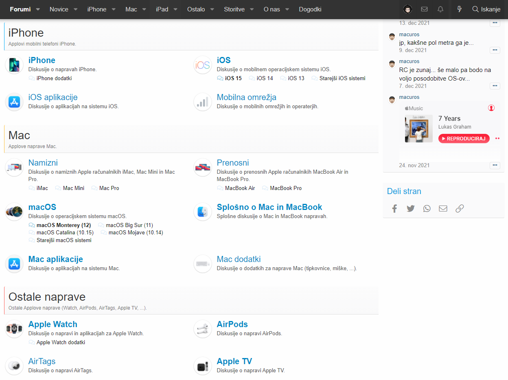Copy page link with chain icon
The image size is (508, 380).
(x=460, y=209)
